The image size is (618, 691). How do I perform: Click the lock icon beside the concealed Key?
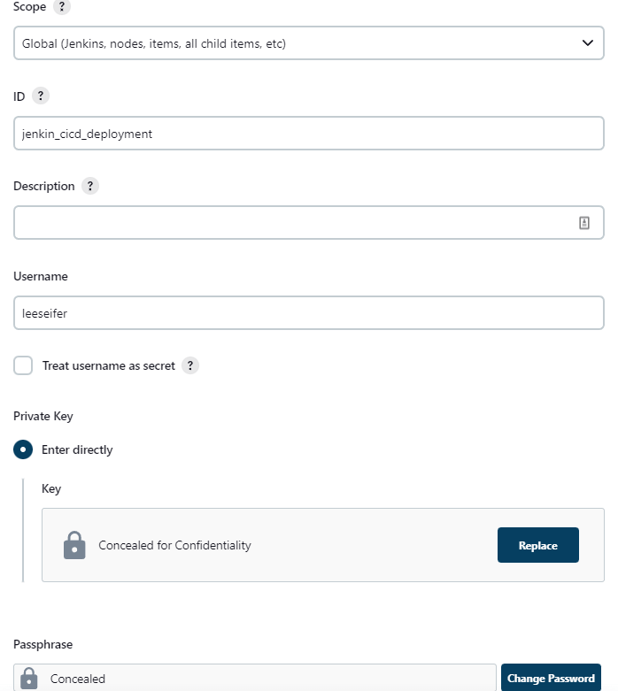pyautogui.click(x=74, y=545)
